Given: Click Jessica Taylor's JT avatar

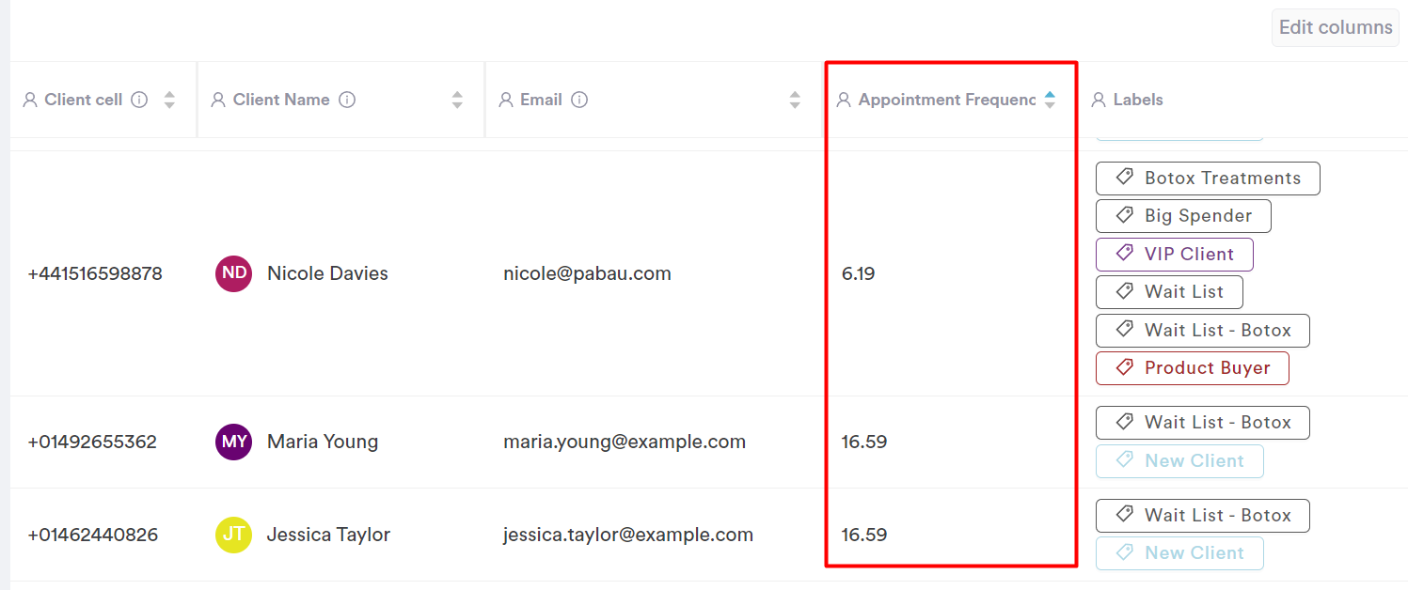Looking at the screenshot, I should tap(233, 535).
